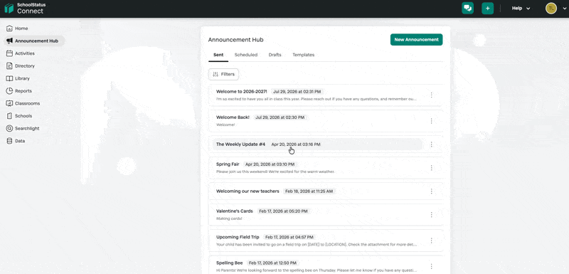Viewport: 569px width, 274px height.
Task: Open options menu for Spring Fair
Action: coord(431,168)
